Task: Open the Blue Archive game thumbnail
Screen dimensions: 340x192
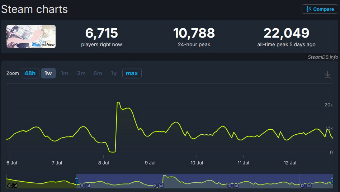Action: point(31,37)
